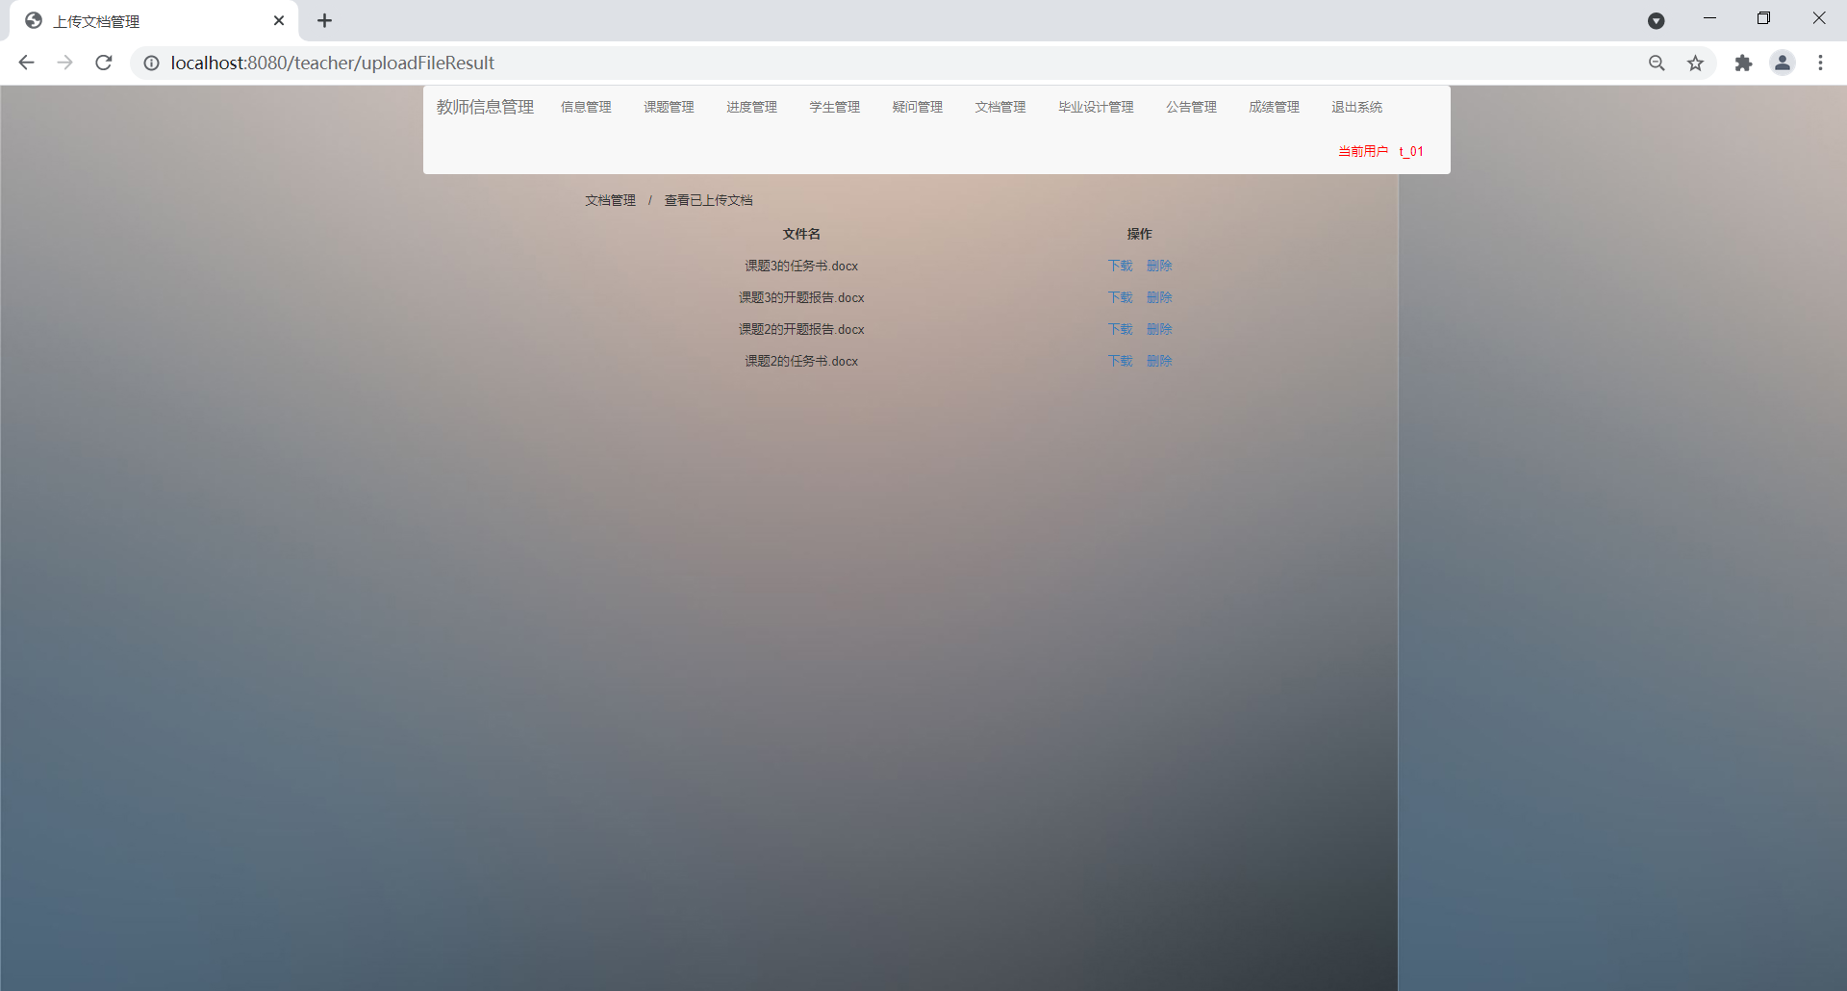1847x991 pixels.
Task: Click the browser back arrow
Action: pyautogui.click(x=26, y=63)
